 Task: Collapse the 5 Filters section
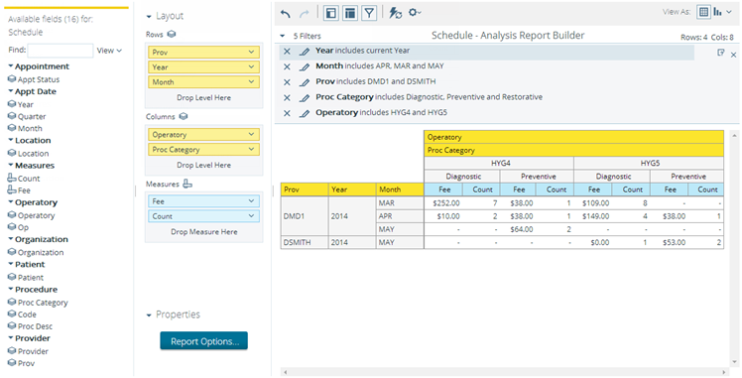coord(283,36)
